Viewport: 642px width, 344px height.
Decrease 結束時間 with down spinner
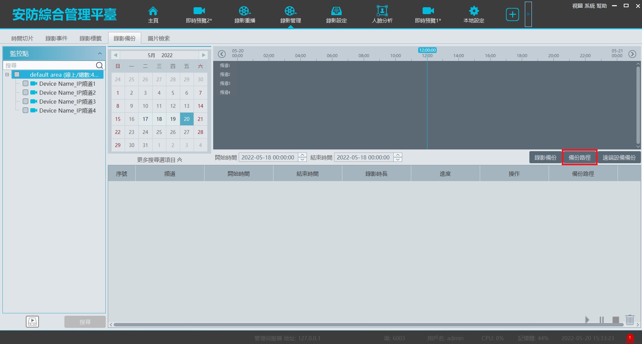398,160
